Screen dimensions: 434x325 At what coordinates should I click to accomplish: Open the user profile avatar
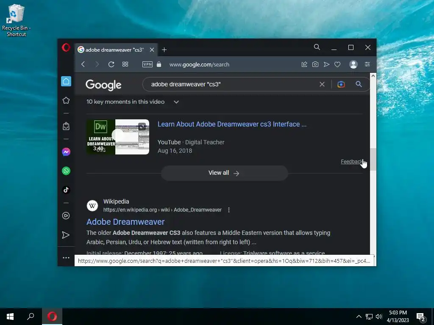[x=353, y=64]
